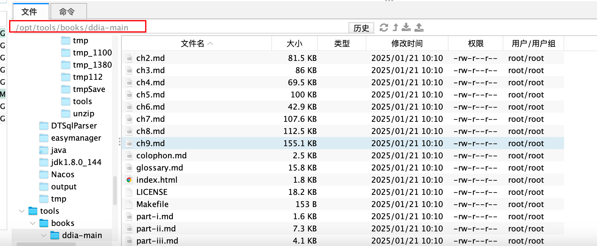
Task: Select the tmp112 folder
Action: (x=88, y=77)
